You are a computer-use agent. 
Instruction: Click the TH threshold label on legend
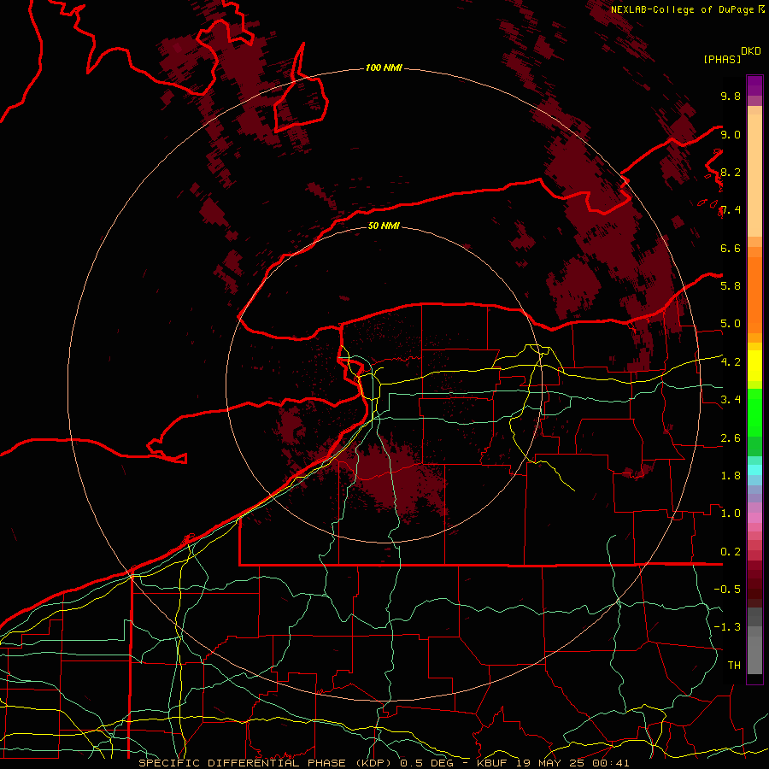(x=734, y=666)
